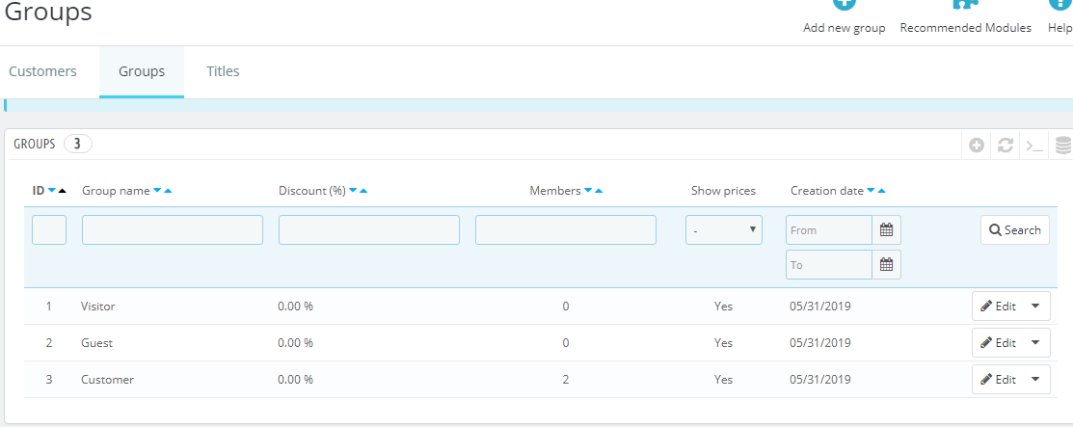Click the groups count badge 3
The image size is (1073, 427).
pyautogui.click(x=78, y=144)
